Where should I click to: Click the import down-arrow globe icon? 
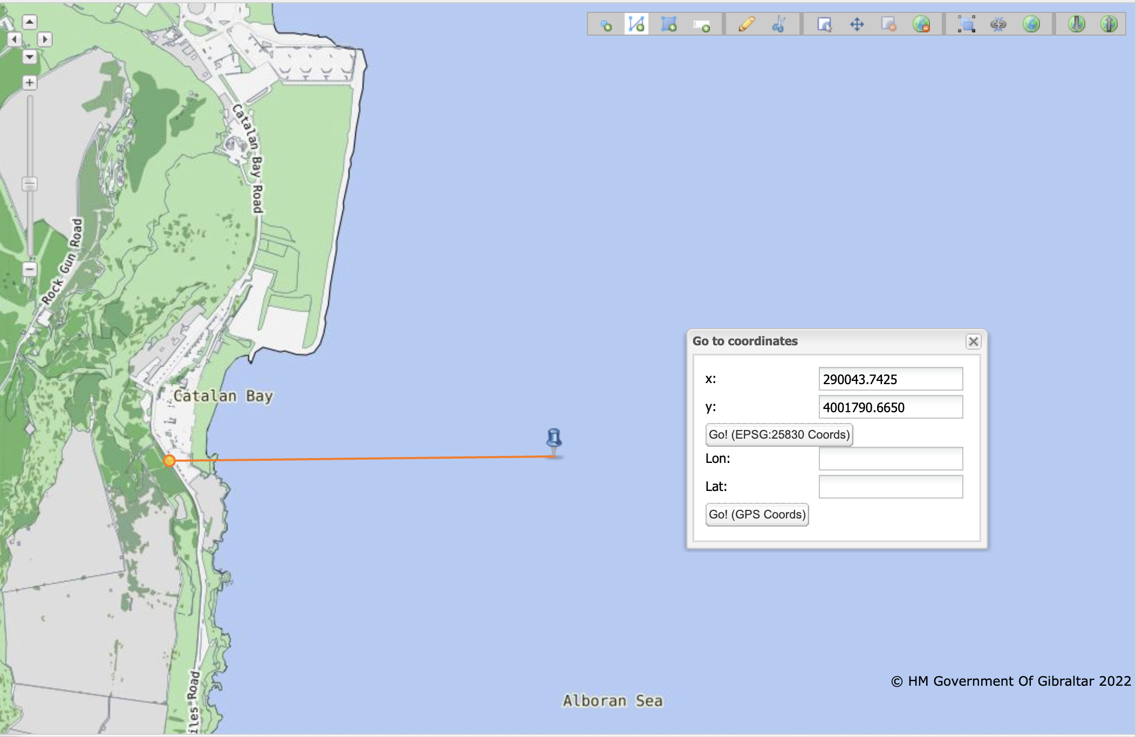[1076, 24]
